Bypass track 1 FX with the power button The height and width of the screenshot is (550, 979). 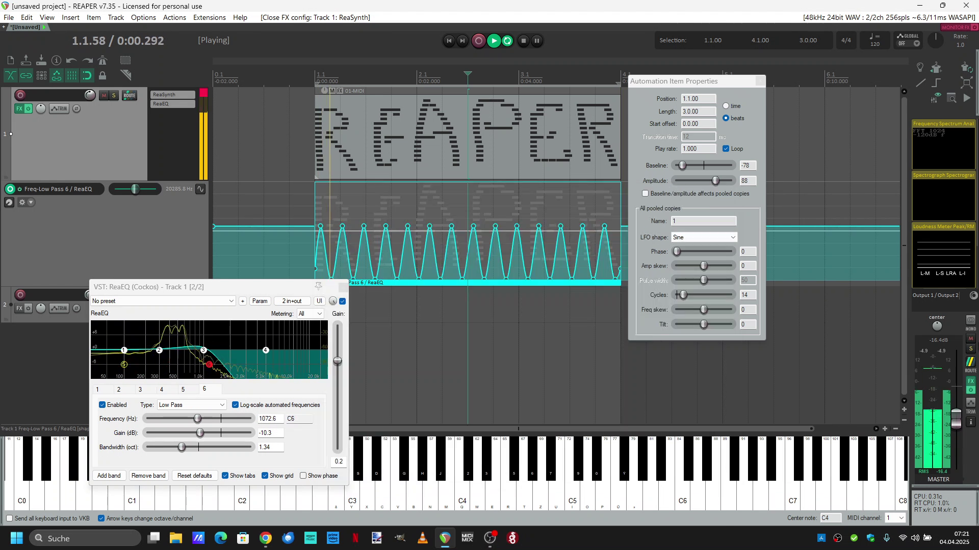[29, 108]
